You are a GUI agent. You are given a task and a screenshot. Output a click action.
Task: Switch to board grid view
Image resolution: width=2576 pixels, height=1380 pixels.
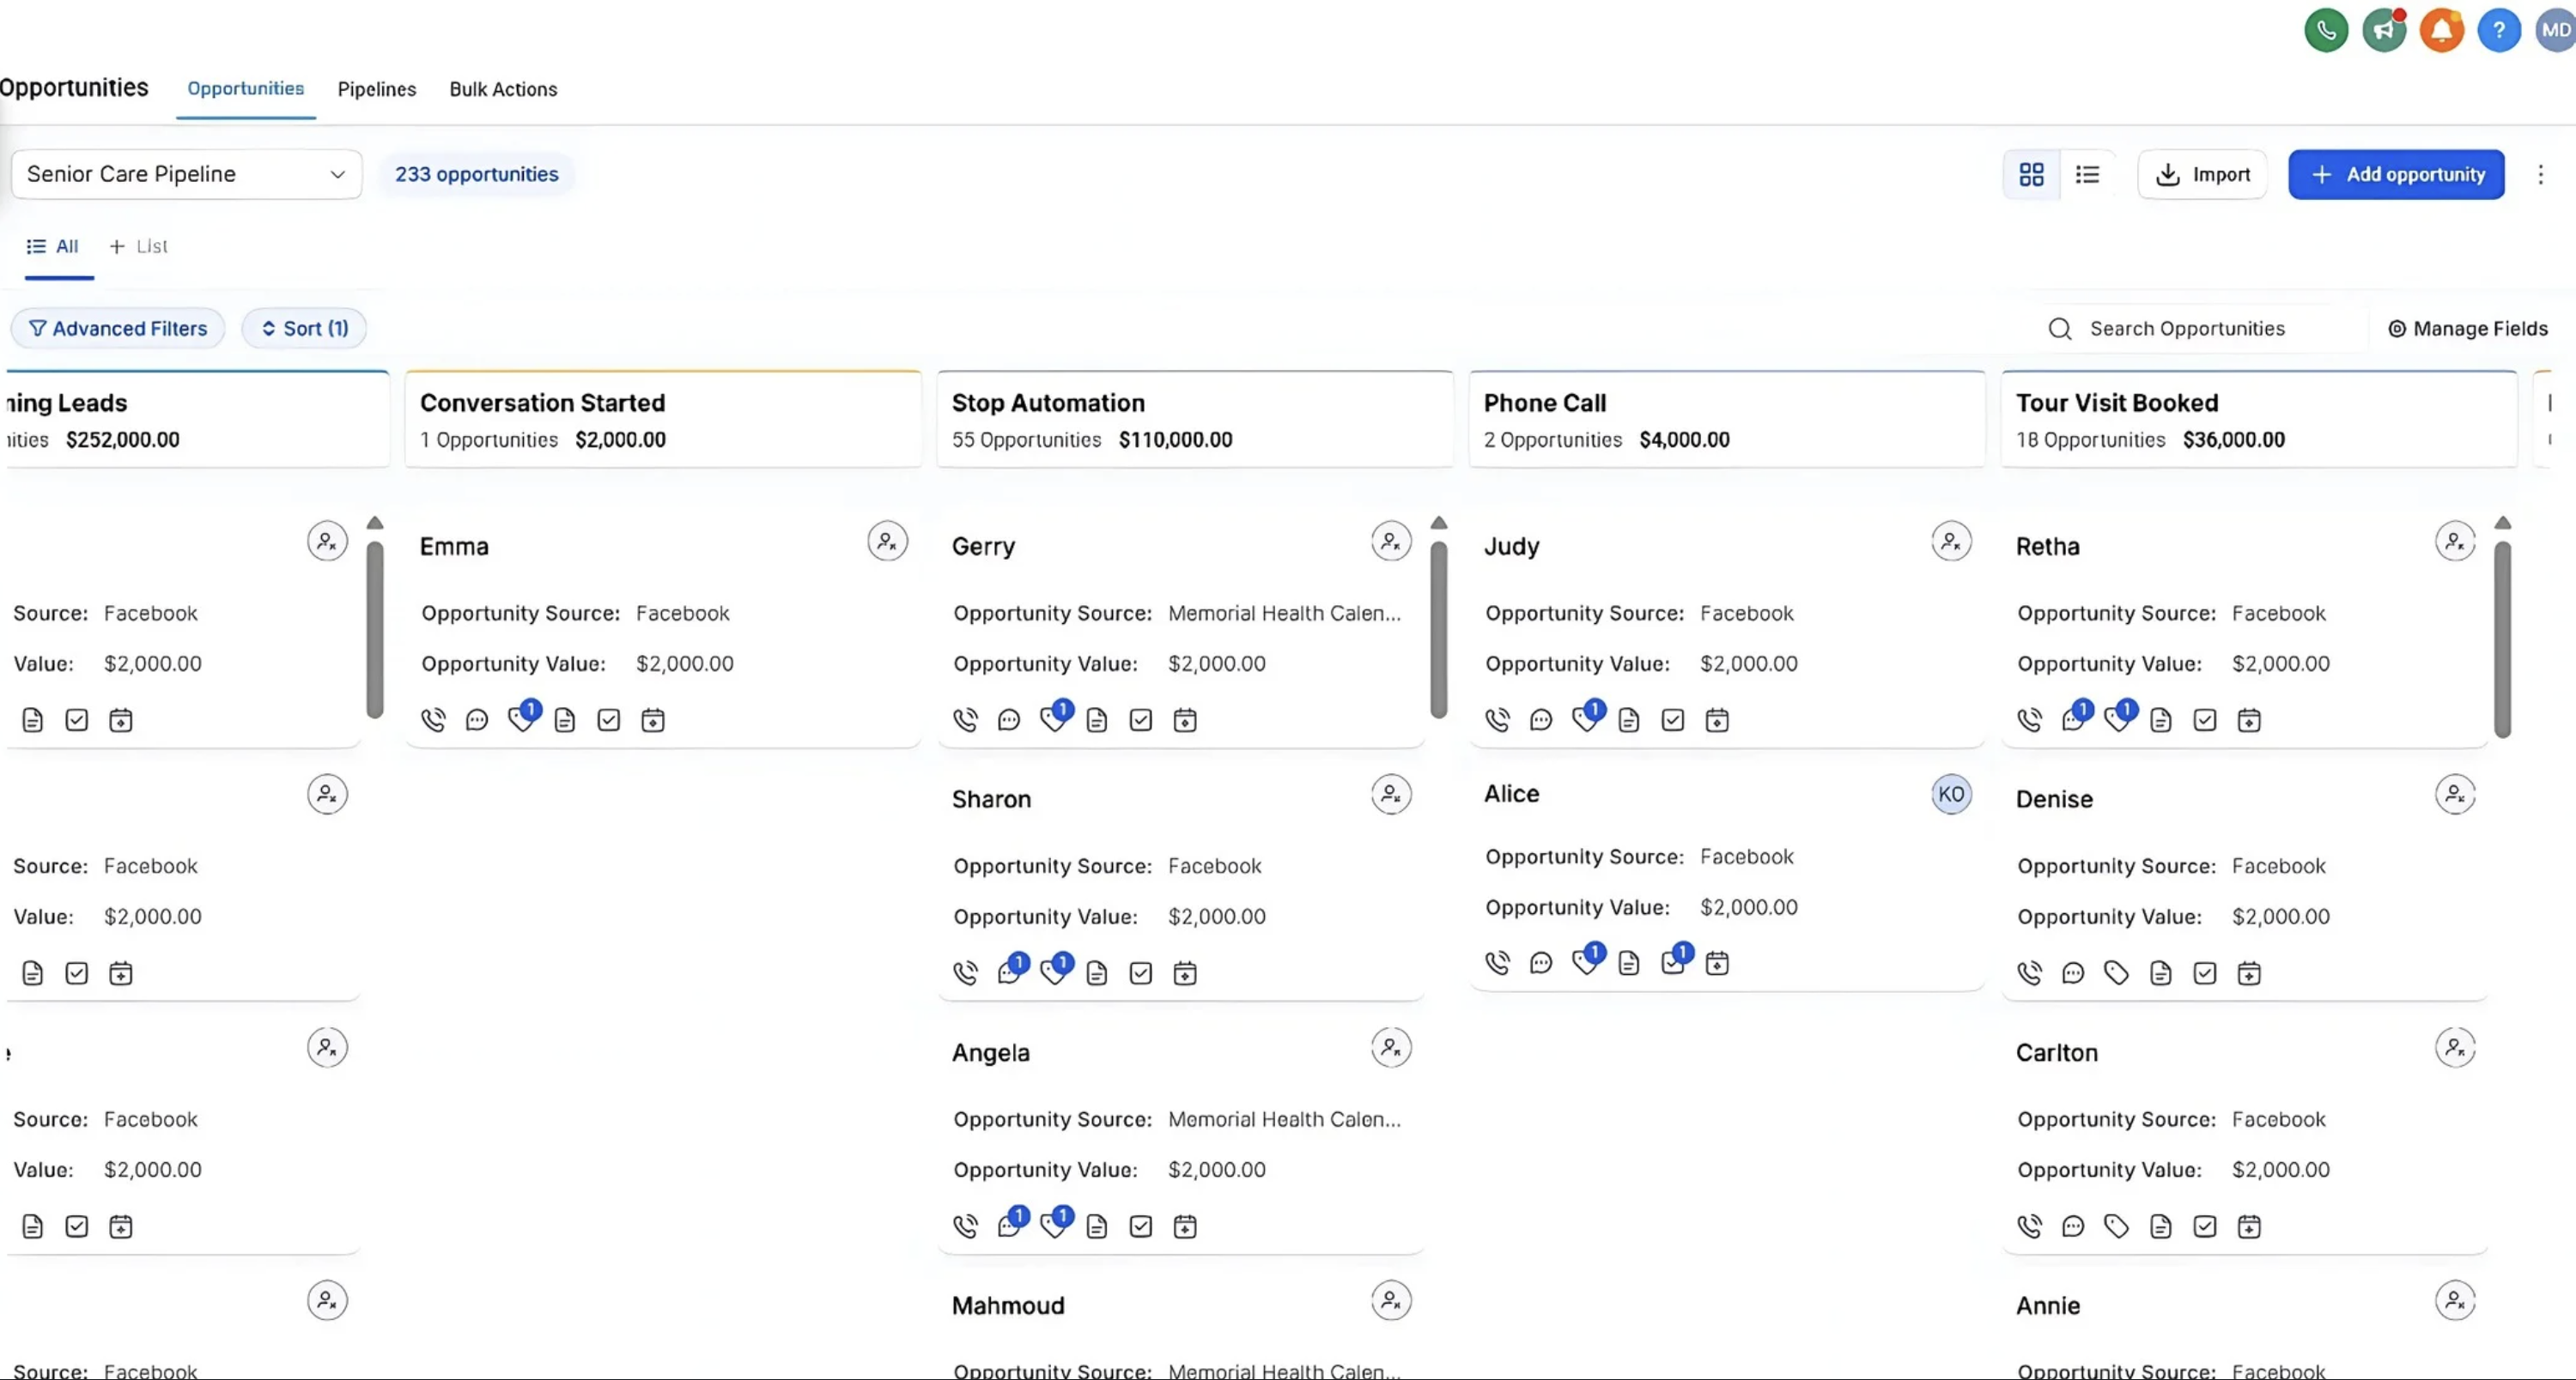point(2031,175)
